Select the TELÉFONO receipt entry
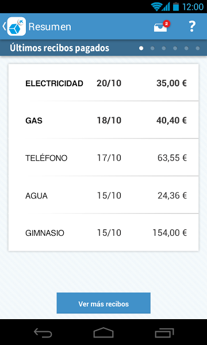Screen dimensions: 207x345 coord(103,158)
